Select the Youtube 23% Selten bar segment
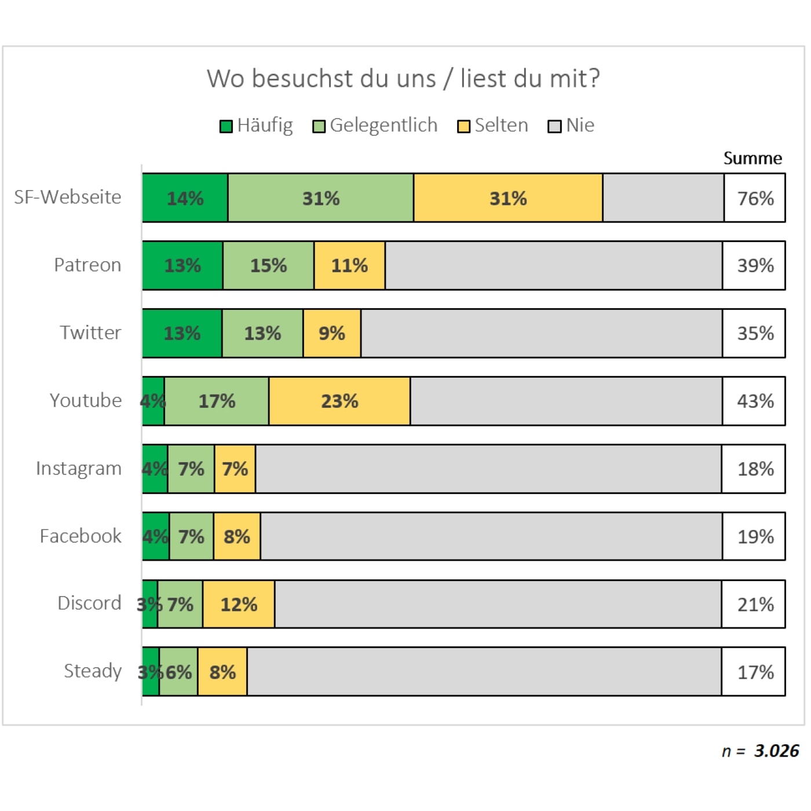Viewport: 811px width, 811px height. (339, 401)
